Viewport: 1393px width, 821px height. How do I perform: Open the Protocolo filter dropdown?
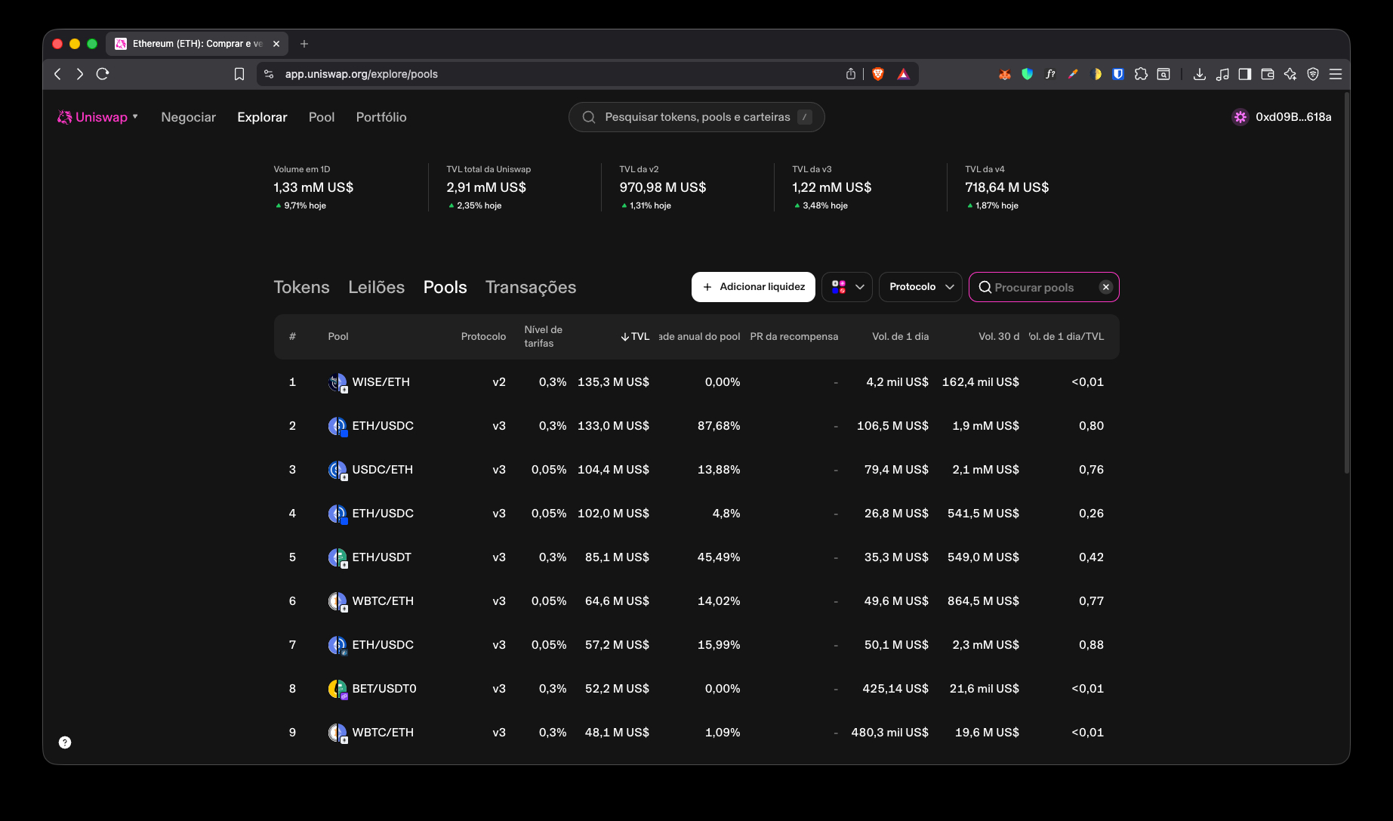pos(921,287)
